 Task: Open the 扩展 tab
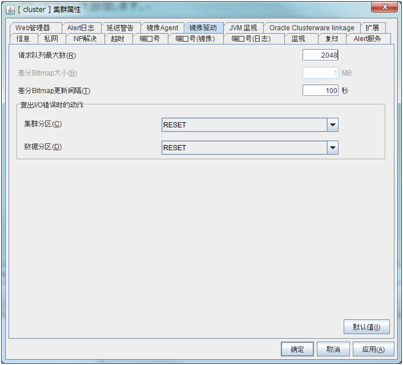[372, 28]
